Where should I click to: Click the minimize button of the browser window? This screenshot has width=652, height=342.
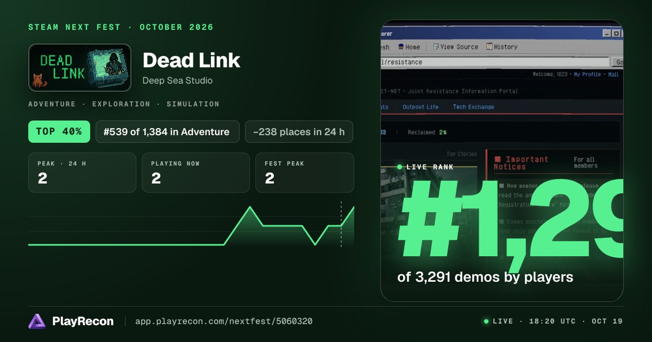click(607, 34)
